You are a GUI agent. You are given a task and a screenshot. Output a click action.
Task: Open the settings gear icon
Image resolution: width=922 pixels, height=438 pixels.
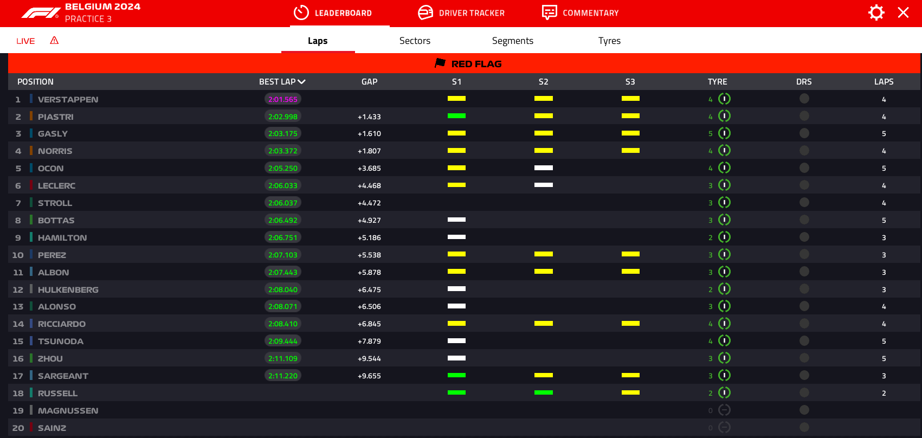876,12
